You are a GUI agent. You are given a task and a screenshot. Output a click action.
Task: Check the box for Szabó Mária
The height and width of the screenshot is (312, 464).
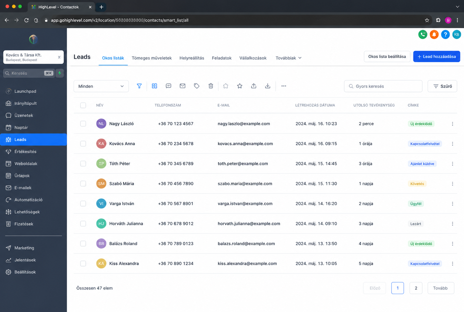(x=83, y=184)
